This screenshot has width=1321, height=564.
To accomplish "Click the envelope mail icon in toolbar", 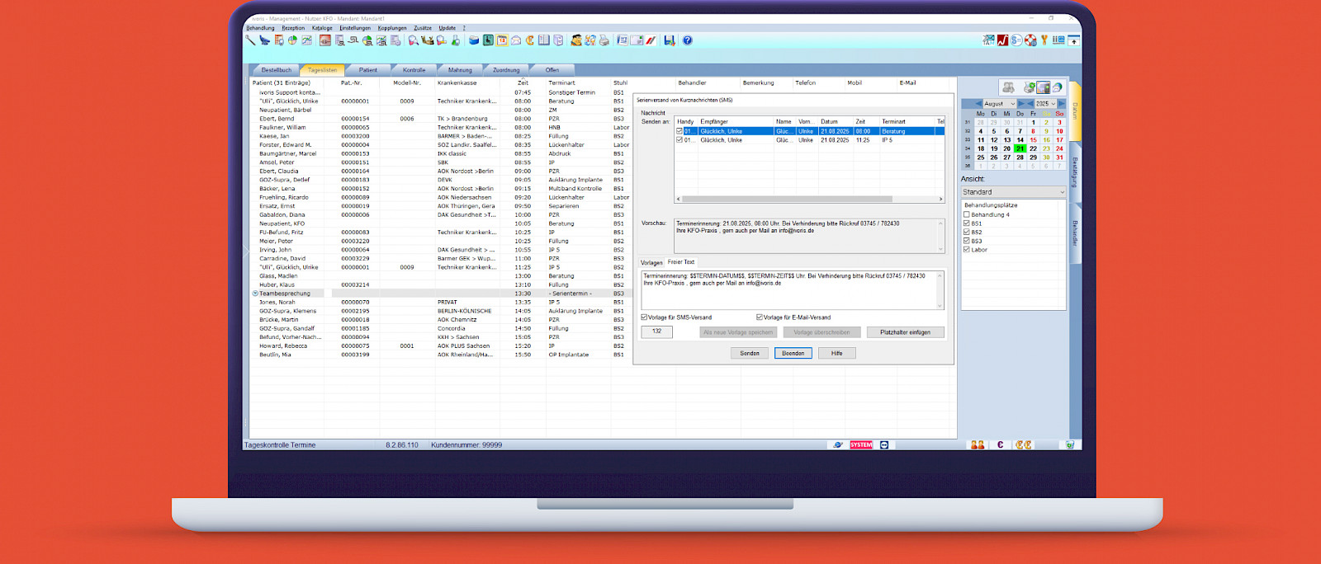I will pyautogui.click(x=515, y=40).
